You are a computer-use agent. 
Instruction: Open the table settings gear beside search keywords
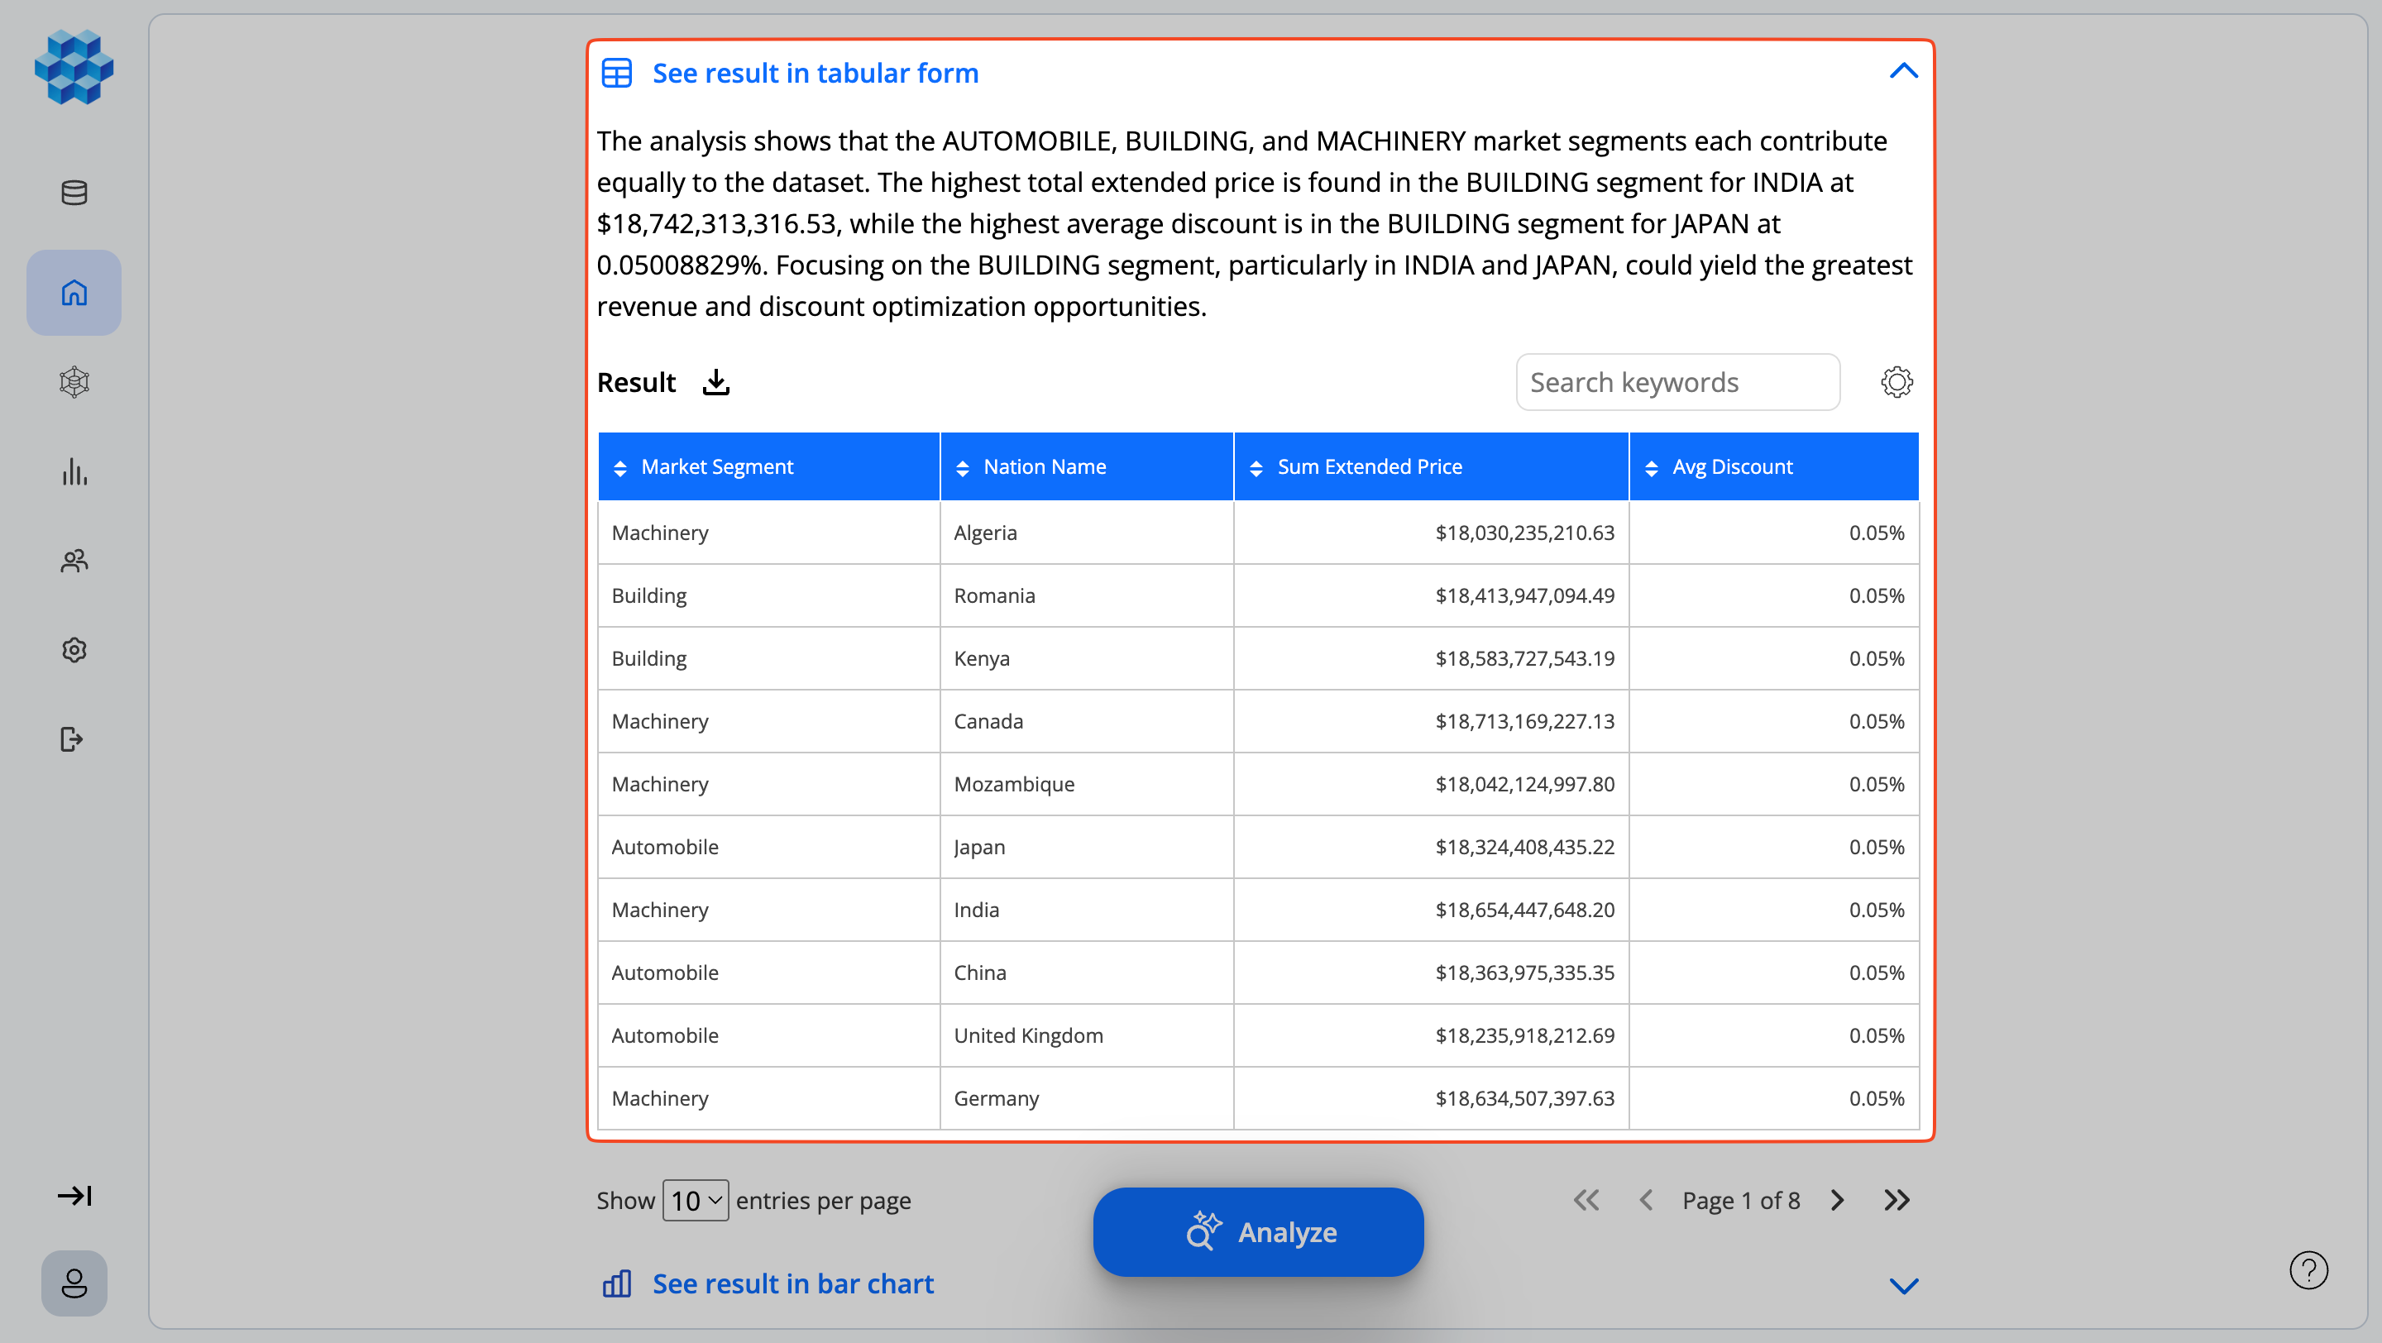[1897, 382]
